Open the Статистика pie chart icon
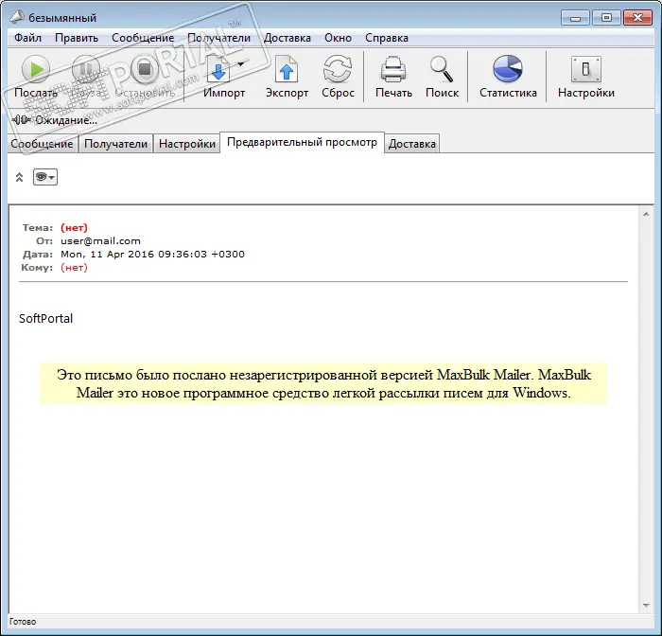This screenshot has width=662, height=636. click(508, 70)
